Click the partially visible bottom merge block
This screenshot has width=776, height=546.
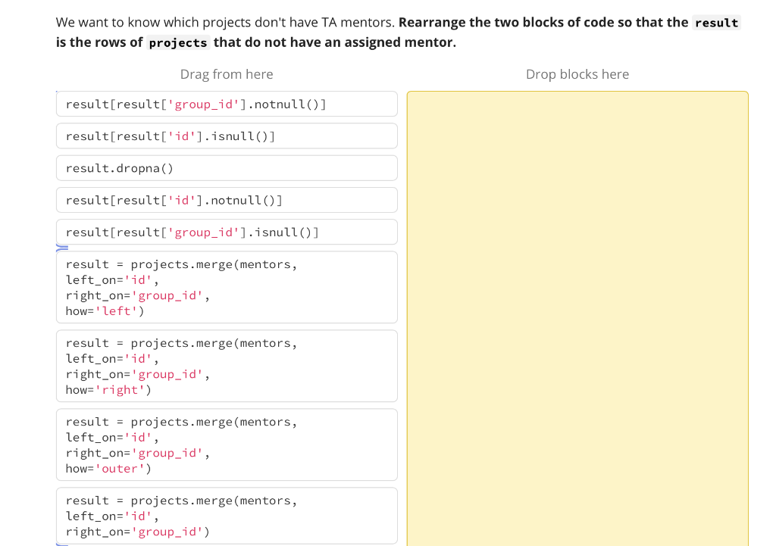click(227, 516)
